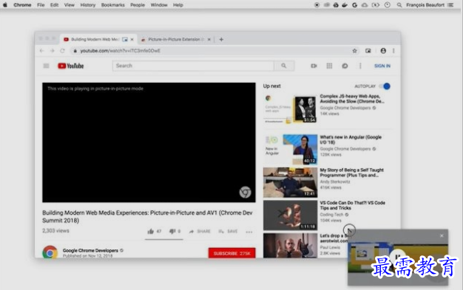Open What's new in Angular video title
This screenshot has height=290, width=463.
(x=351, y=139)
